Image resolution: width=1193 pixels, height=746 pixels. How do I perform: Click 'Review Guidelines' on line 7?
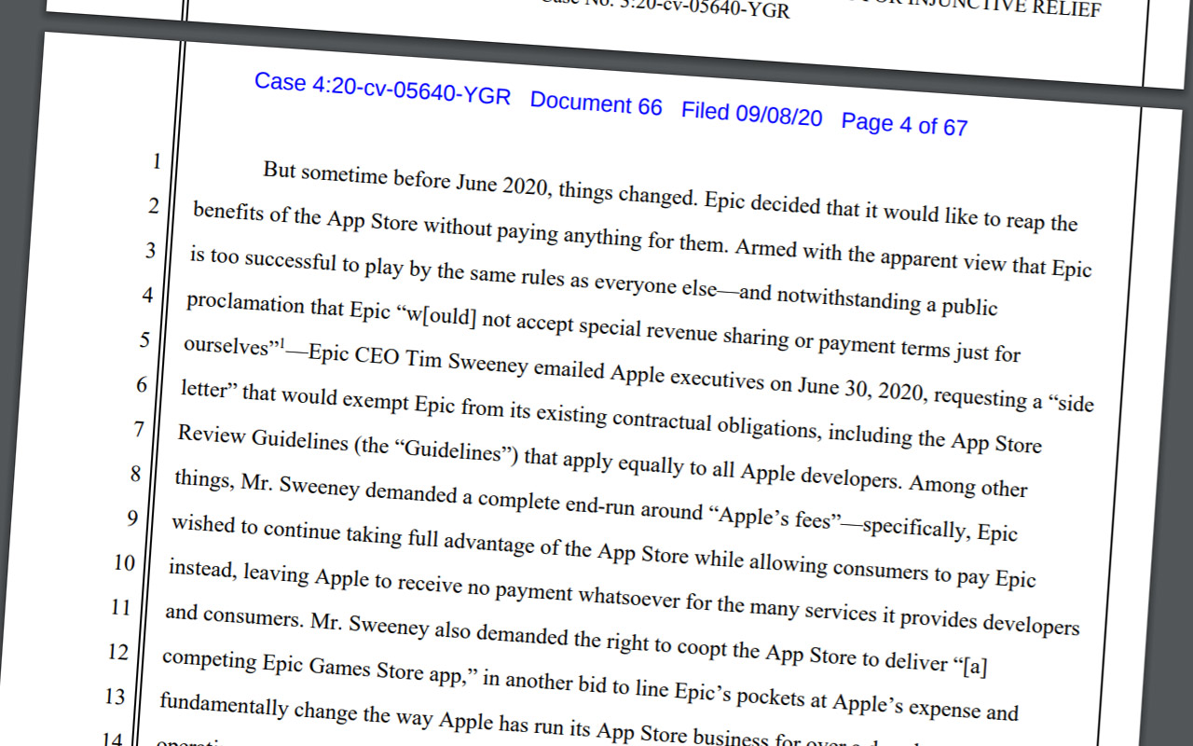pyautogui.click(x=262, y=439)
